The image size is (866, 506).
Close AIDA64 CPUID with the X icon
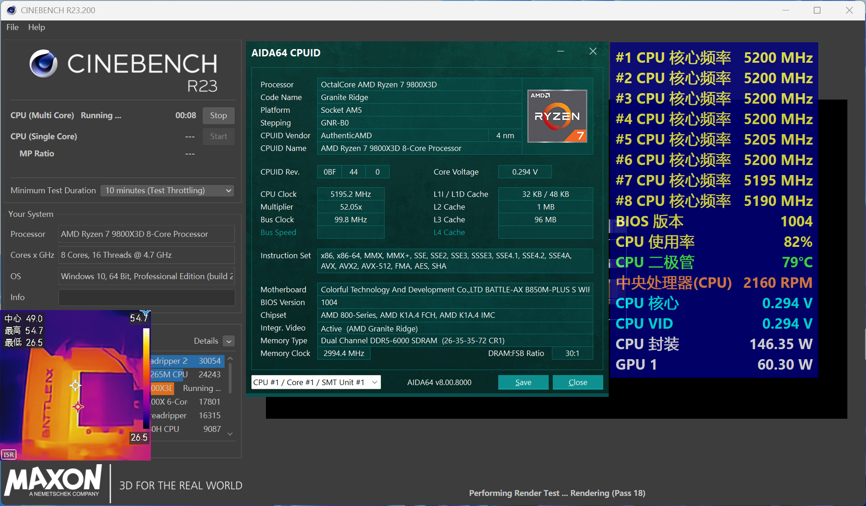click(x=593, y=51)
